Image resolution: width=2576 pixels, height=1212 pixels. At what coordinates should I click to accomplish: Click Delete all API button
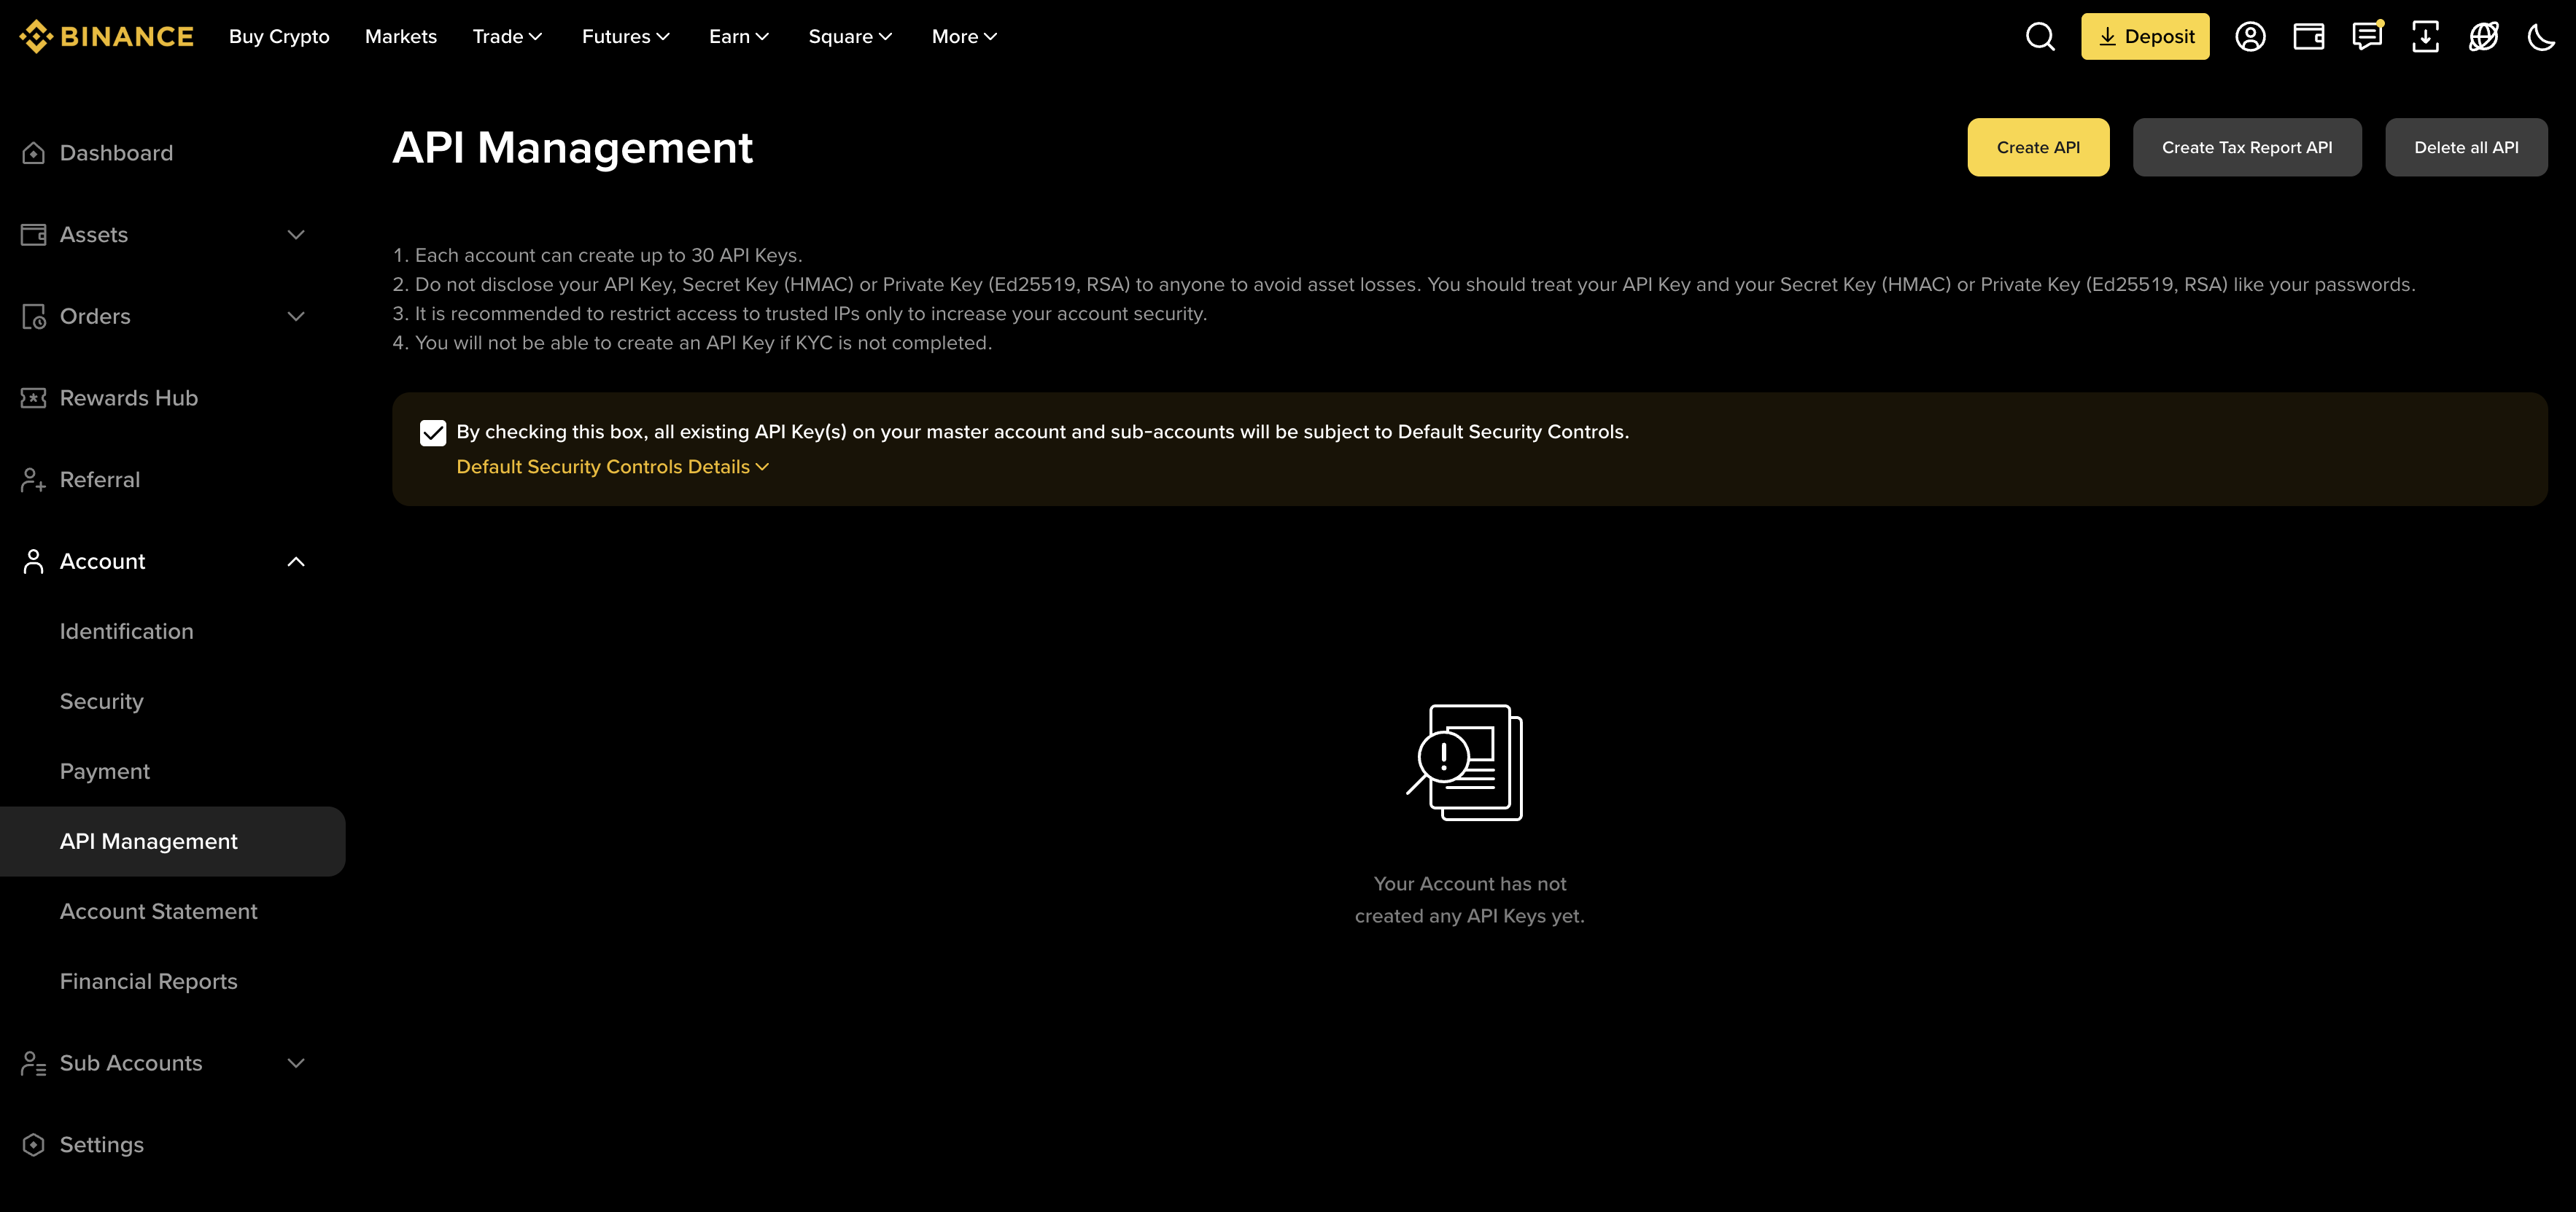pyautogui.click(x=2466, y=147)
